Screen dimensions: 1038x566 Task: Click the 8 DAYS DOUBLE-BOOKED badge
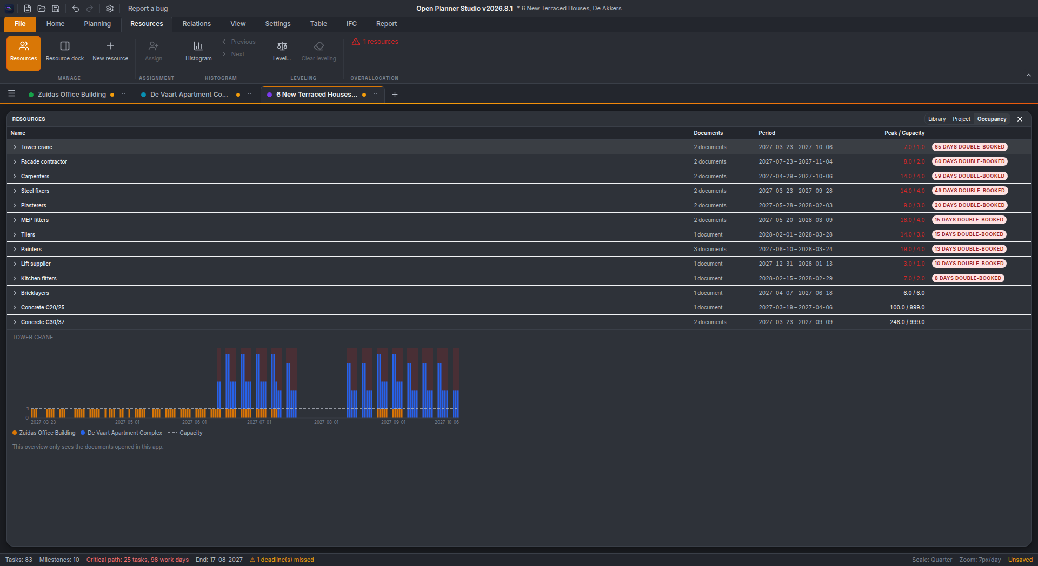tap(968, 278)
